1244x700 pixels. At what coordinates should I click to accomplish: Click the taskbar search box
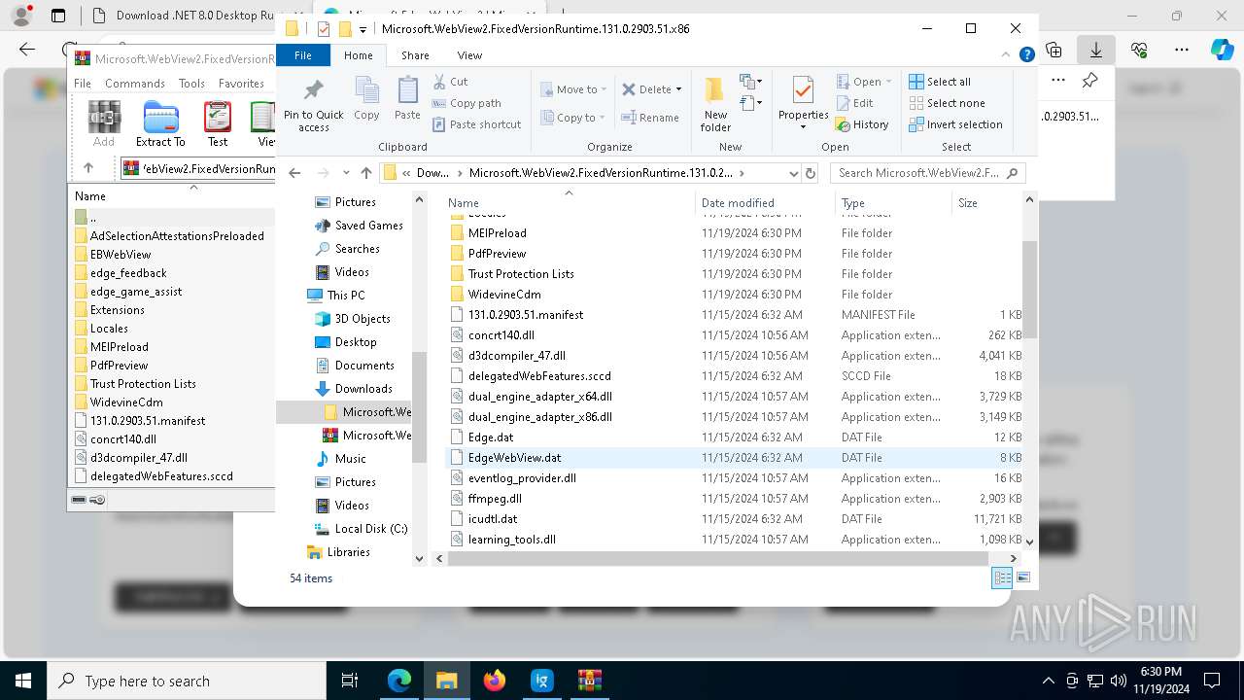click(x=187, y=681)
